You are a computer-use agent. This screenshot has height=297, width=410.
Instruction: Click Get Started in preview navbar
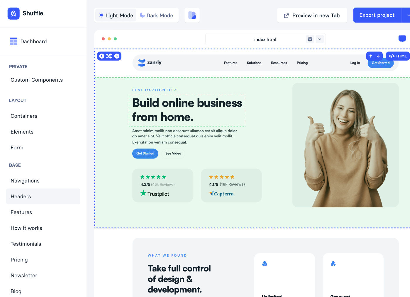[x=381, y=63]
